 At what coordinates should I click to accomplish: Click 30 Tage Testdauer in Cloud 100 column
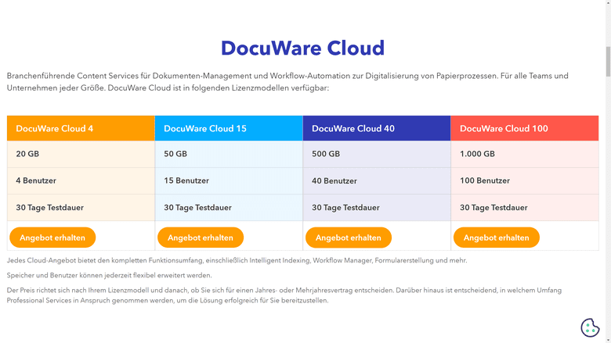coord(525,207)
